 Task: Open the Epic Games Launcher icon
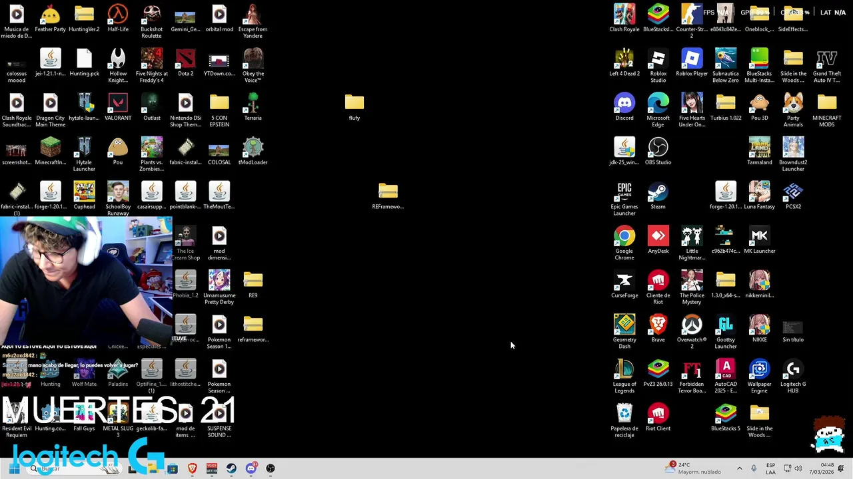pos(624,199)
